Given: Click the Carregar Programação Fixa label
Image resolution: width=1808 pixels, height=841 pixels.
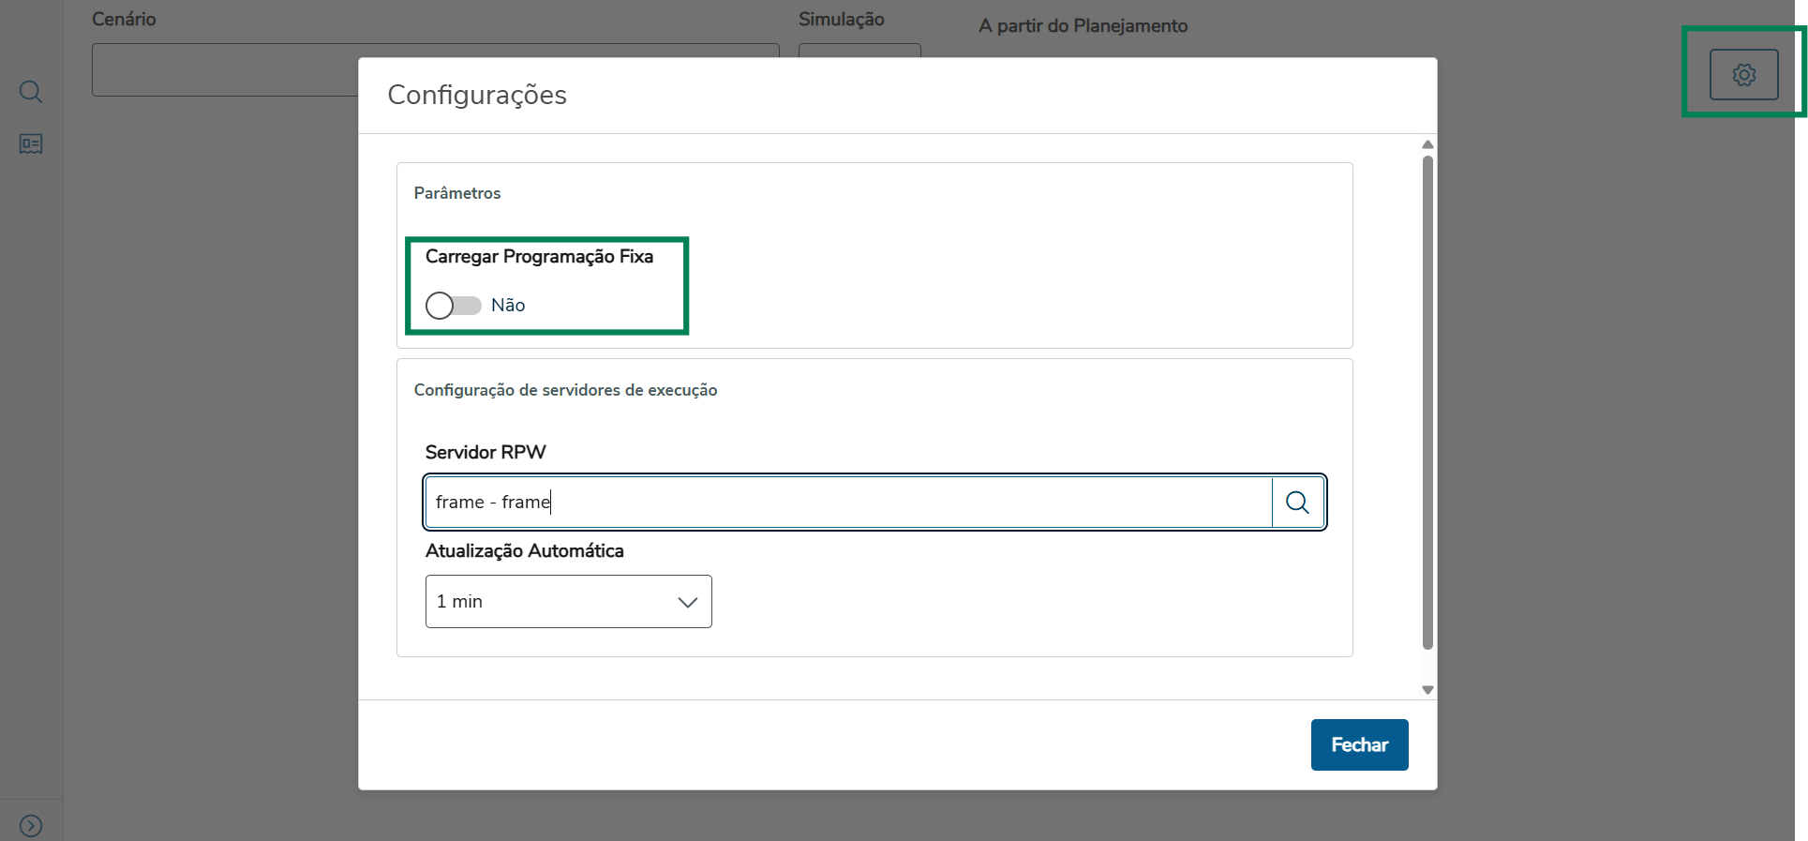Looking at the screenshot, I should (x=539, y=257).
